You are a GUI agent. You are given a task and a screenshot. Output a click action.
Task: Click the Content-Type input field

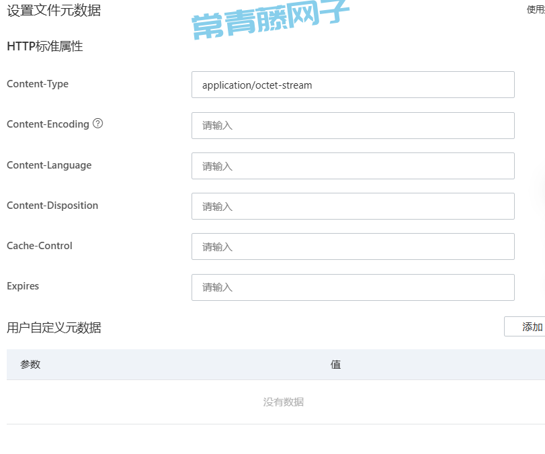pos(353,85)
